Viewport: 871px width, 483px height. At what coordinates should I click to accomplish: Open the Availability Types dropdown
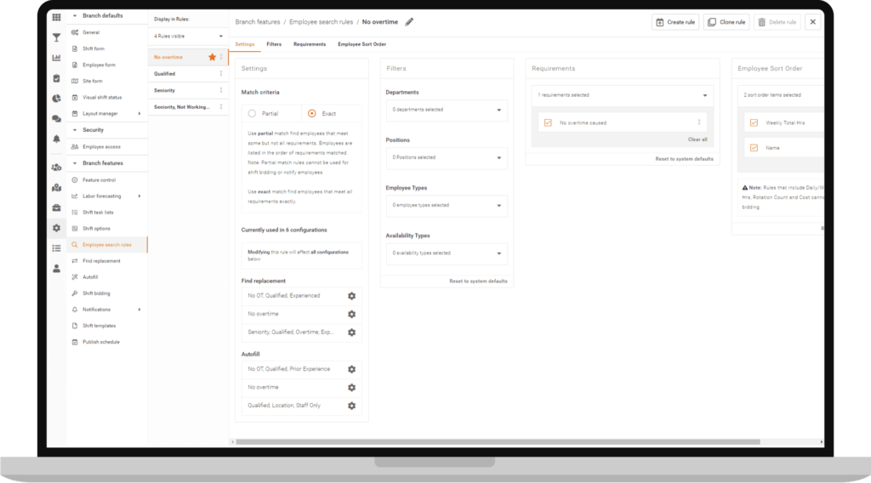(447, 253)
